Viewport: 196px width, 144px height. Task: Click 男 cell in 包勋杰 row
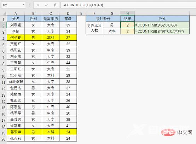(33, 88)
